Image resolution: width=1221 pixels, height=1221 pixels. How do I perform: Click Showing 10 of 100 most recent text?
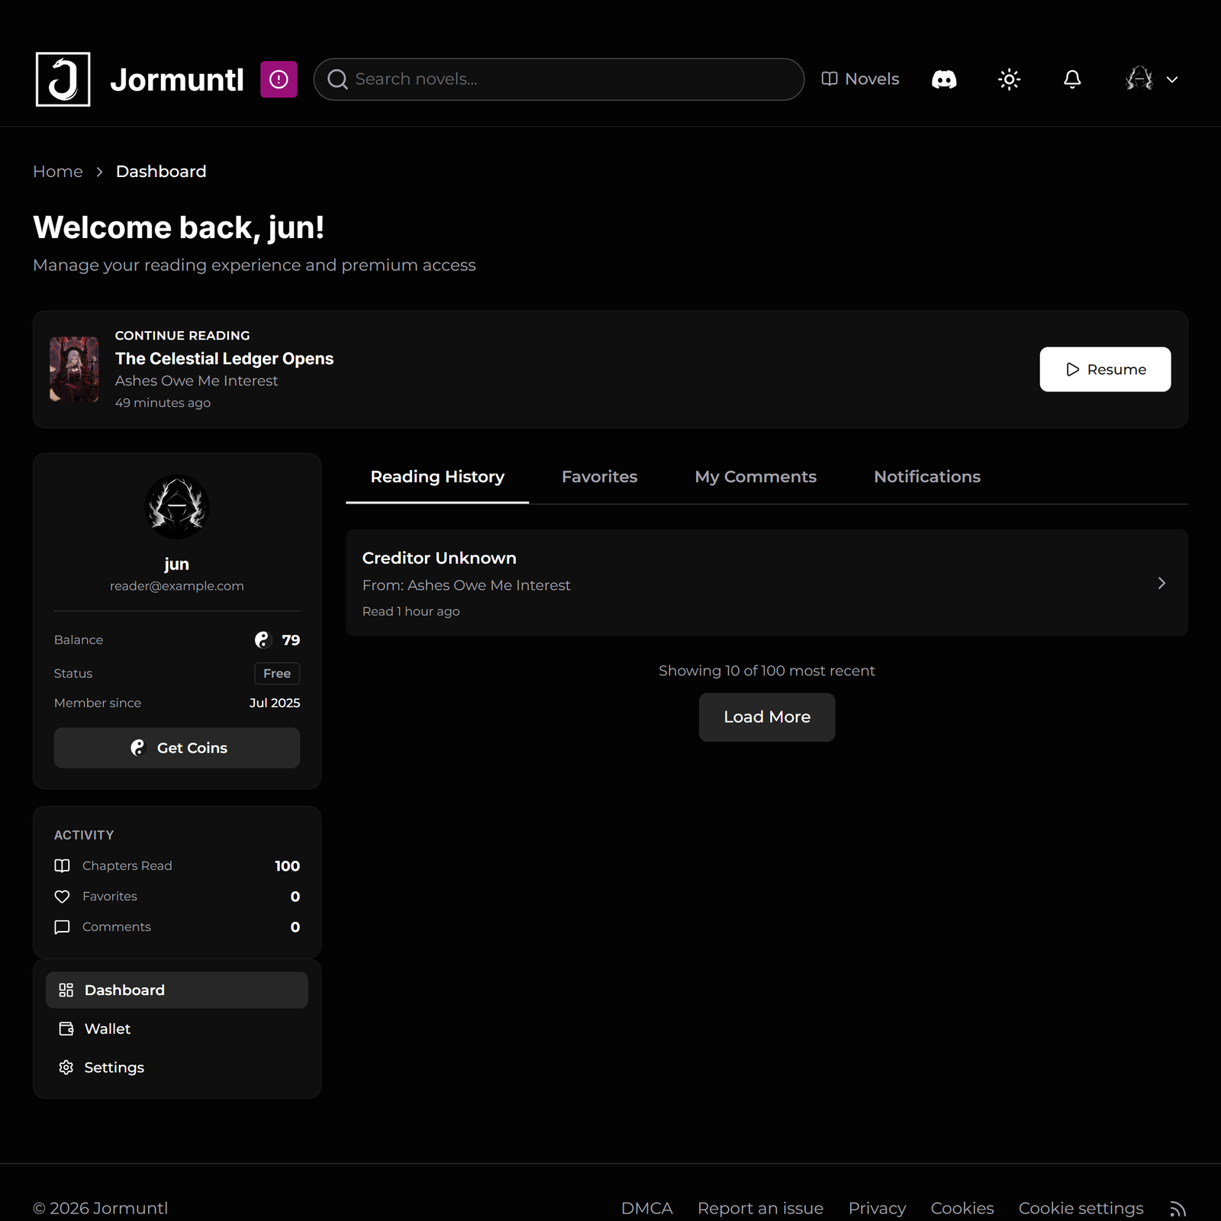tap(767, 671)
